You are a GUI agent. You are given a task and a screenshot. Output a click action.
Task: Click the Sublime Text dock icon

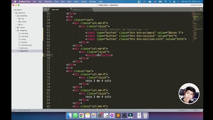(x=118, y=116)
